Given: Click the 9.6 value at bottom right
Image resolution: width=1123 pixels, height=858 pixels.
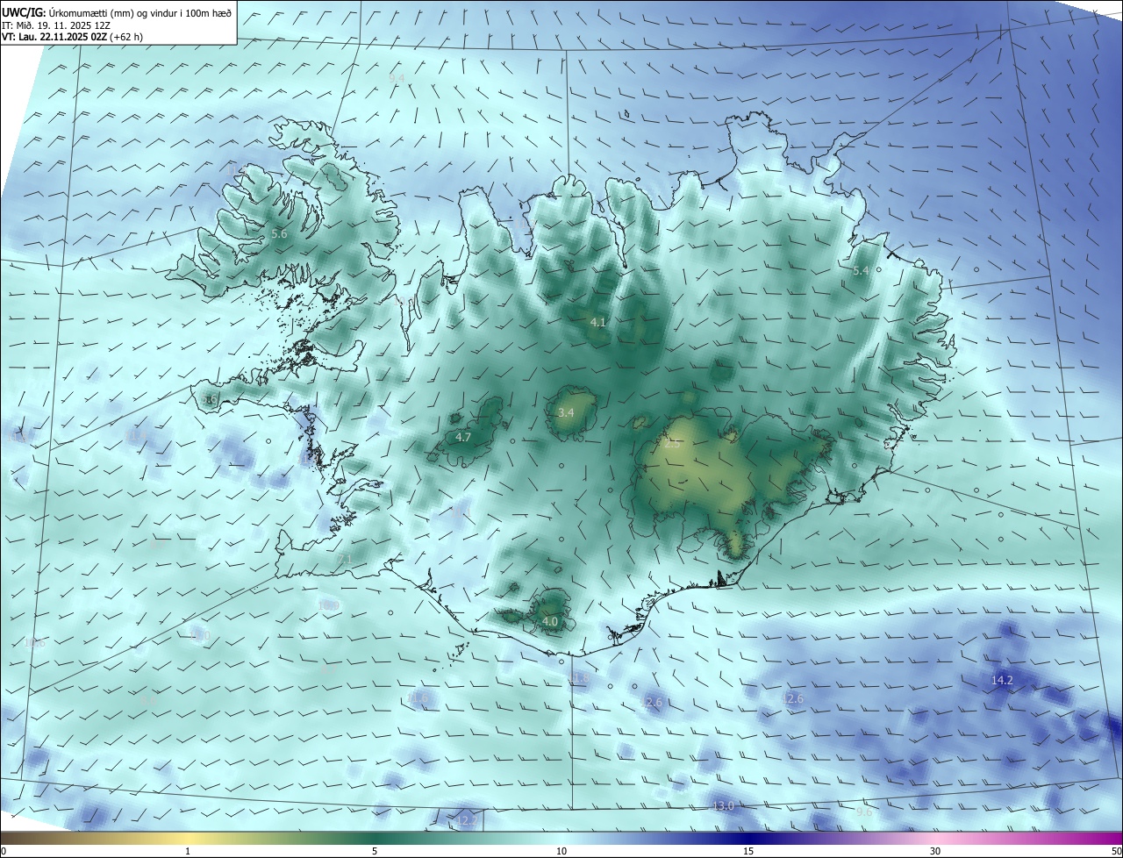Looking at the screenshot, I should pyautogui.click(x=864, y=812).
